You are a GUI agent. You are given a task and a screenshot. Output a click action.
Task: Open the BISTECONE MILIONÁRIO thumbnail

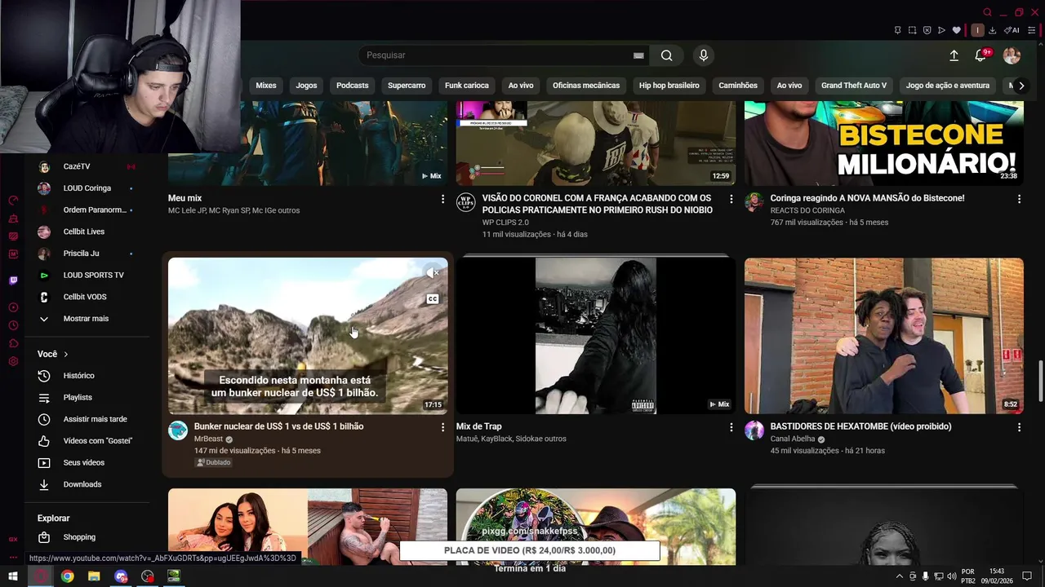click(x=883, y=143)
